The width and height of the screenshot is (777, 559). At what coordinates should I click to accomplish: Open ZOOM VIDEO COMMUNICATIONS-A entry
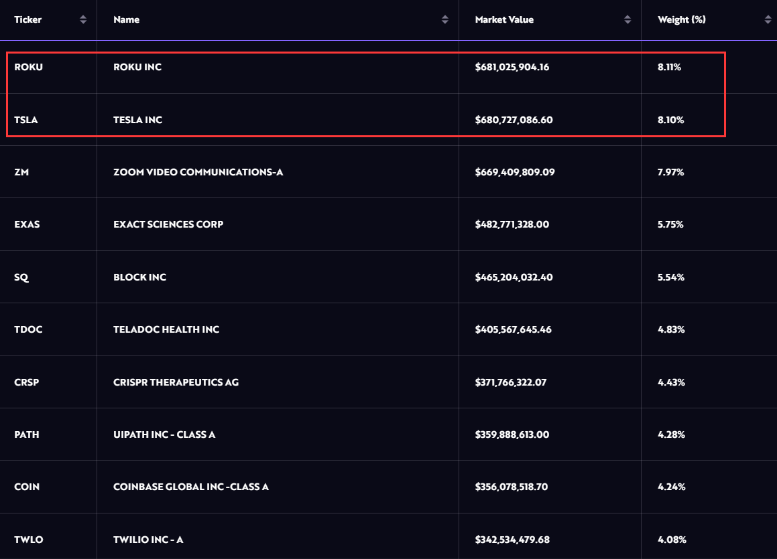(x=198, y=172)
